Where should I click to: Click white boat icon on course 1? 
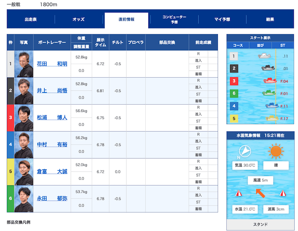coord(264,56)
